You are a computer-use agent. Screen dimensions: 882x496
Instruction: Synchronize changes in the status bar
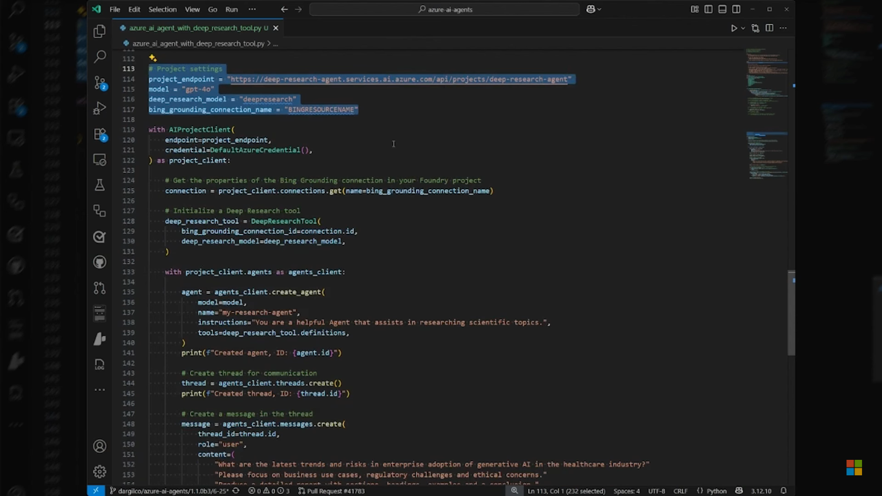click(236, 491)
